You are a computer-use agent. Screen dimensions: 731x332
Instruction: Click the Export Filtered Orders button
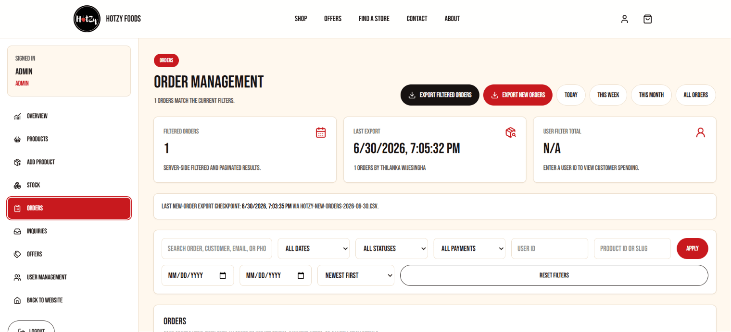(x=440, y=95)
